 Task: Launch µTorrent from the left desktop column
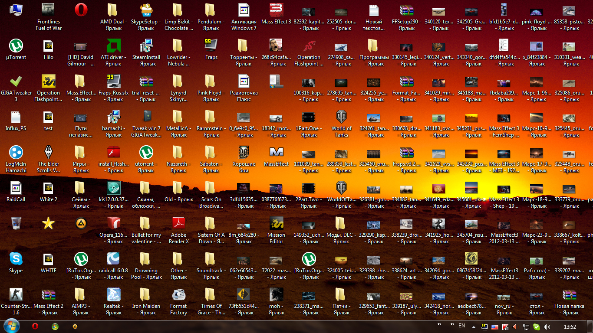point(16,49)
